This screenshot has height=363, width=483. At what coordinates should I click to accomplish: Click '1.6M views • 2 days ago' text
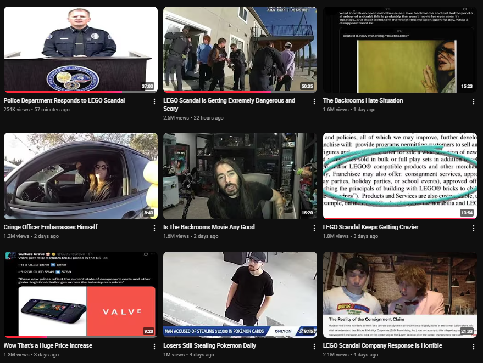191,236
